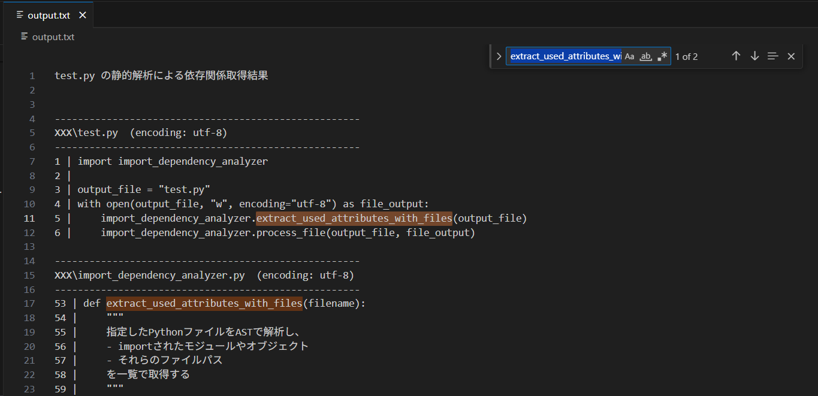Click the highlighted function name after def
This screenshot has width=818, height=396.
coord(204,303)
